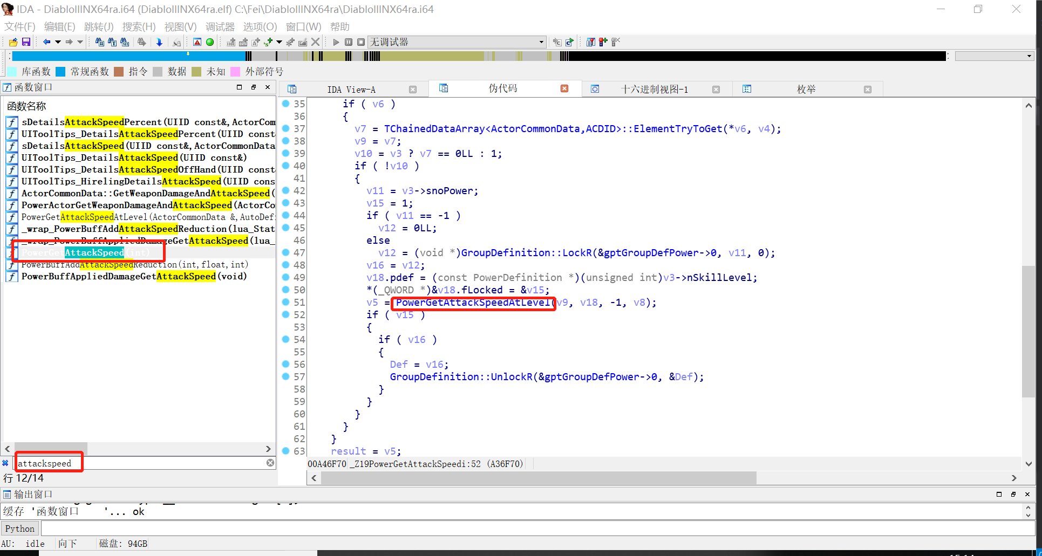Click the green circle toolbar icon
1042x556 pixels.
click(x=210, y=42)
